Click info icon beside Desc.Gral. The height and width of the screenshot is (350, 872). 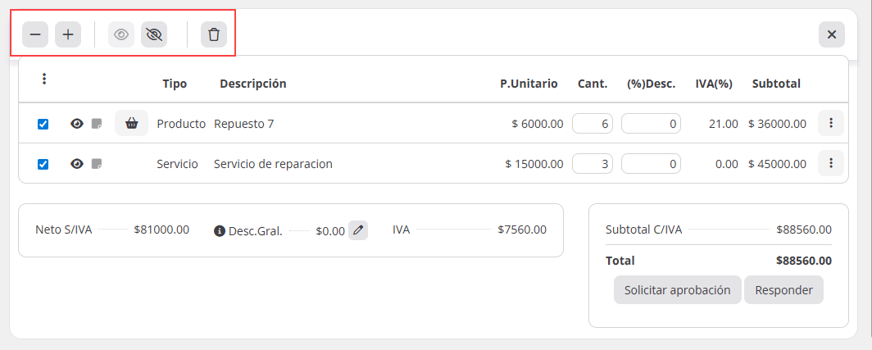[x=219, y=231]
